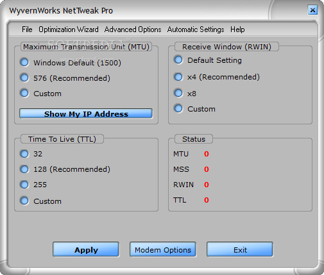Select the x8 RWIN radio button
Image resolution: width=324 pixels, height=275 pixels.
[178, 93]
